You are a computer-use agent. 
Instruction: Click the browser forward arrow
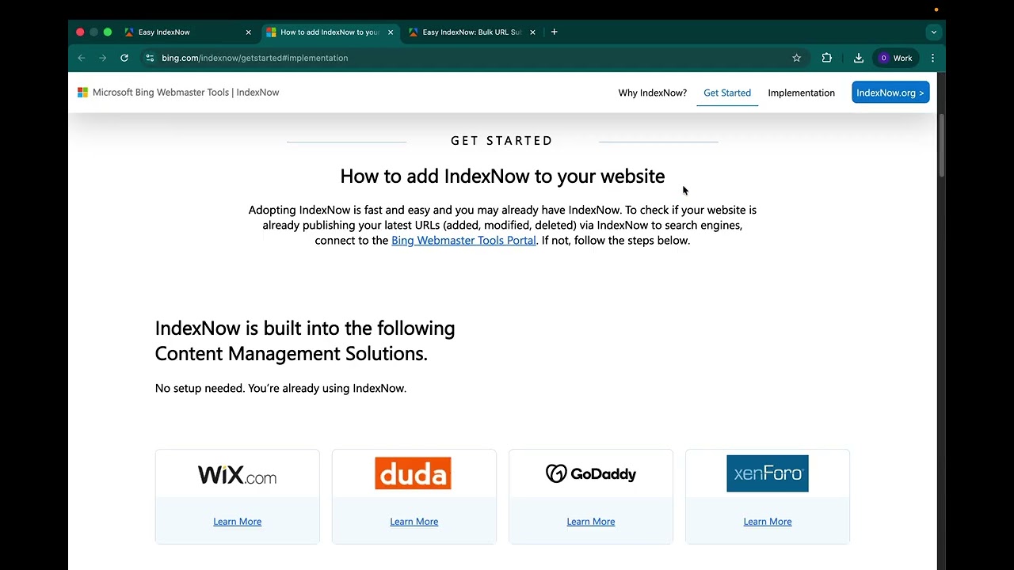(102, 58)
